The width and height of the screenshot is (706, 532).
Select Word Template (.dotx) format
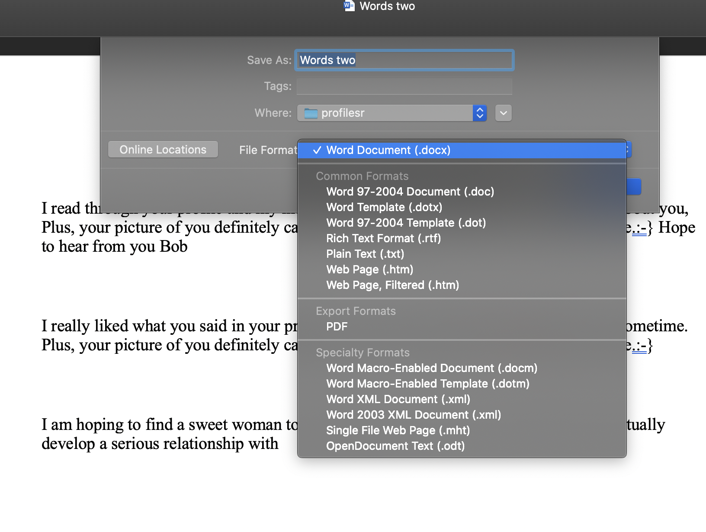click(x=462, y=207)
